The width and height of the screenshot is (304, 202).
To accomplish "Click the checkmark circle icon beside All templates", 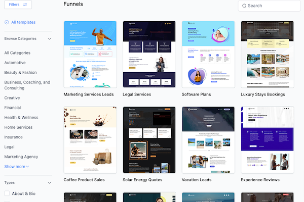I will tap(7, 22).
